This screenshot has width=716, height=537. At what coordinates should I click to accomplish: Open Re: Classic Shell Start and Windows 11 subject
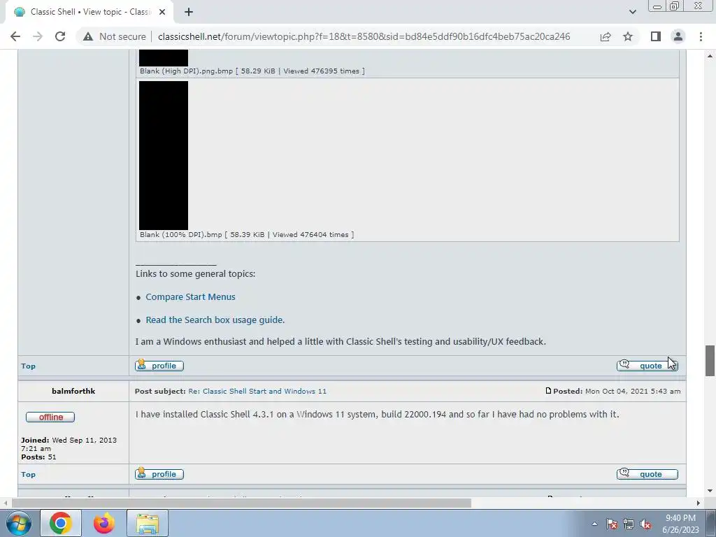257,392
